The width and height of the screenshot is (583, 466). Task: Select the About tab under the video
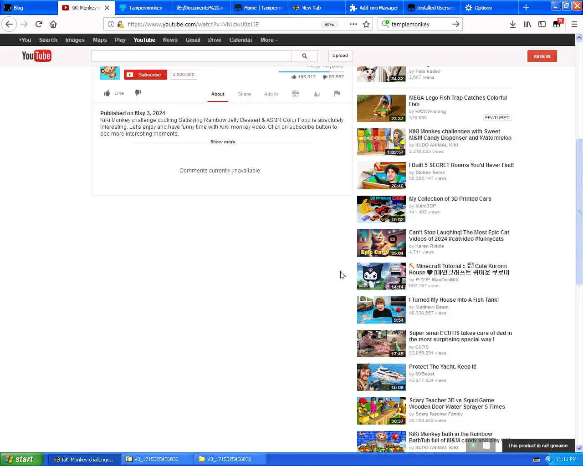coord(218,94)
